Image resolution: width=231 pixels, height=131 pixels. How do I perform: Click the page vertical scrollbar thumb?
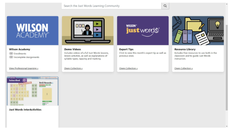227,68
